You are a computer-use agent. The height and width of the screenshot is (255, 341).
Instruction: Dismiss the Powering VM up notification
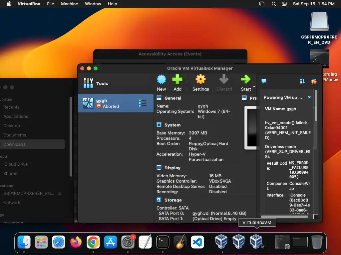309,97
